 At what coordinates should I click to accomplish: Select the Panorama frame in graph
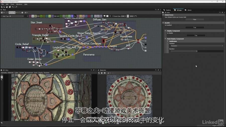tap(92, 59)
